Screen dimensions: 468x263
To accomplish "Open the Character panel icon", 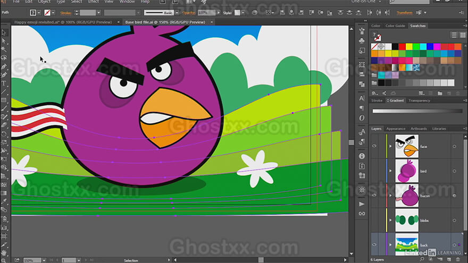I will (362, 98).
